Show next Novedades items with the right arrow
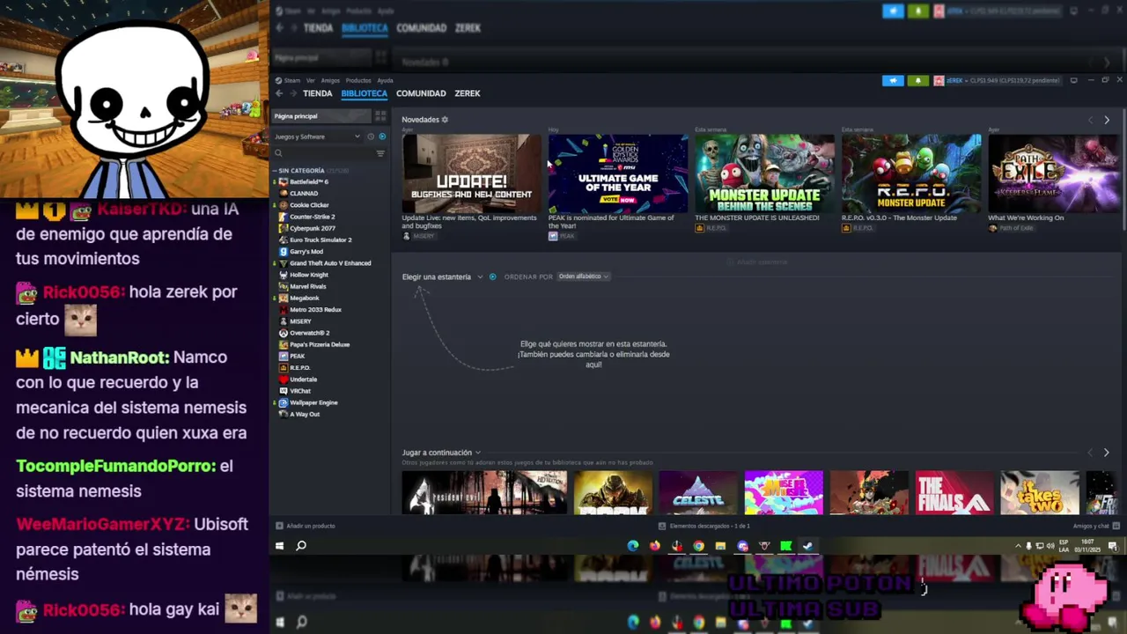The height and width of the screenshot is (634, 1127). 1107,120
